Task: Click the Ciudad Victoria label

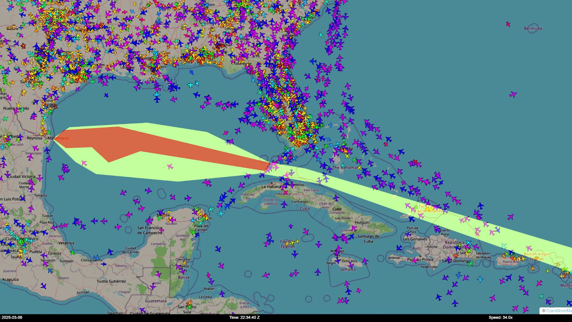Action: pyautogui.click(x=21, y=176)
